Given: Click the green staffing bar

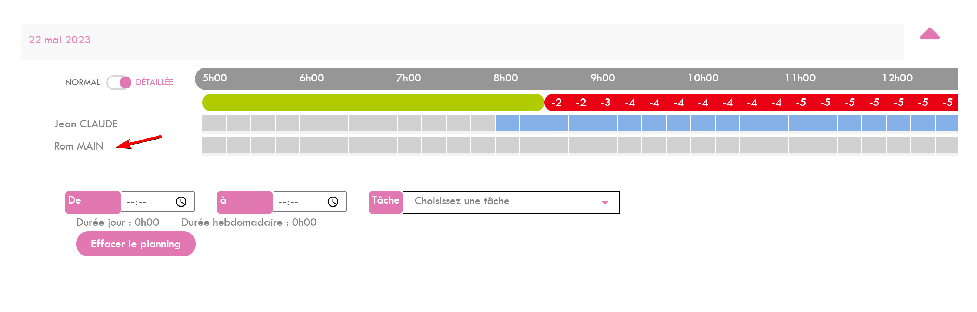Looking at the screenshot, I should pyautogui.click(x=373, y=103).
